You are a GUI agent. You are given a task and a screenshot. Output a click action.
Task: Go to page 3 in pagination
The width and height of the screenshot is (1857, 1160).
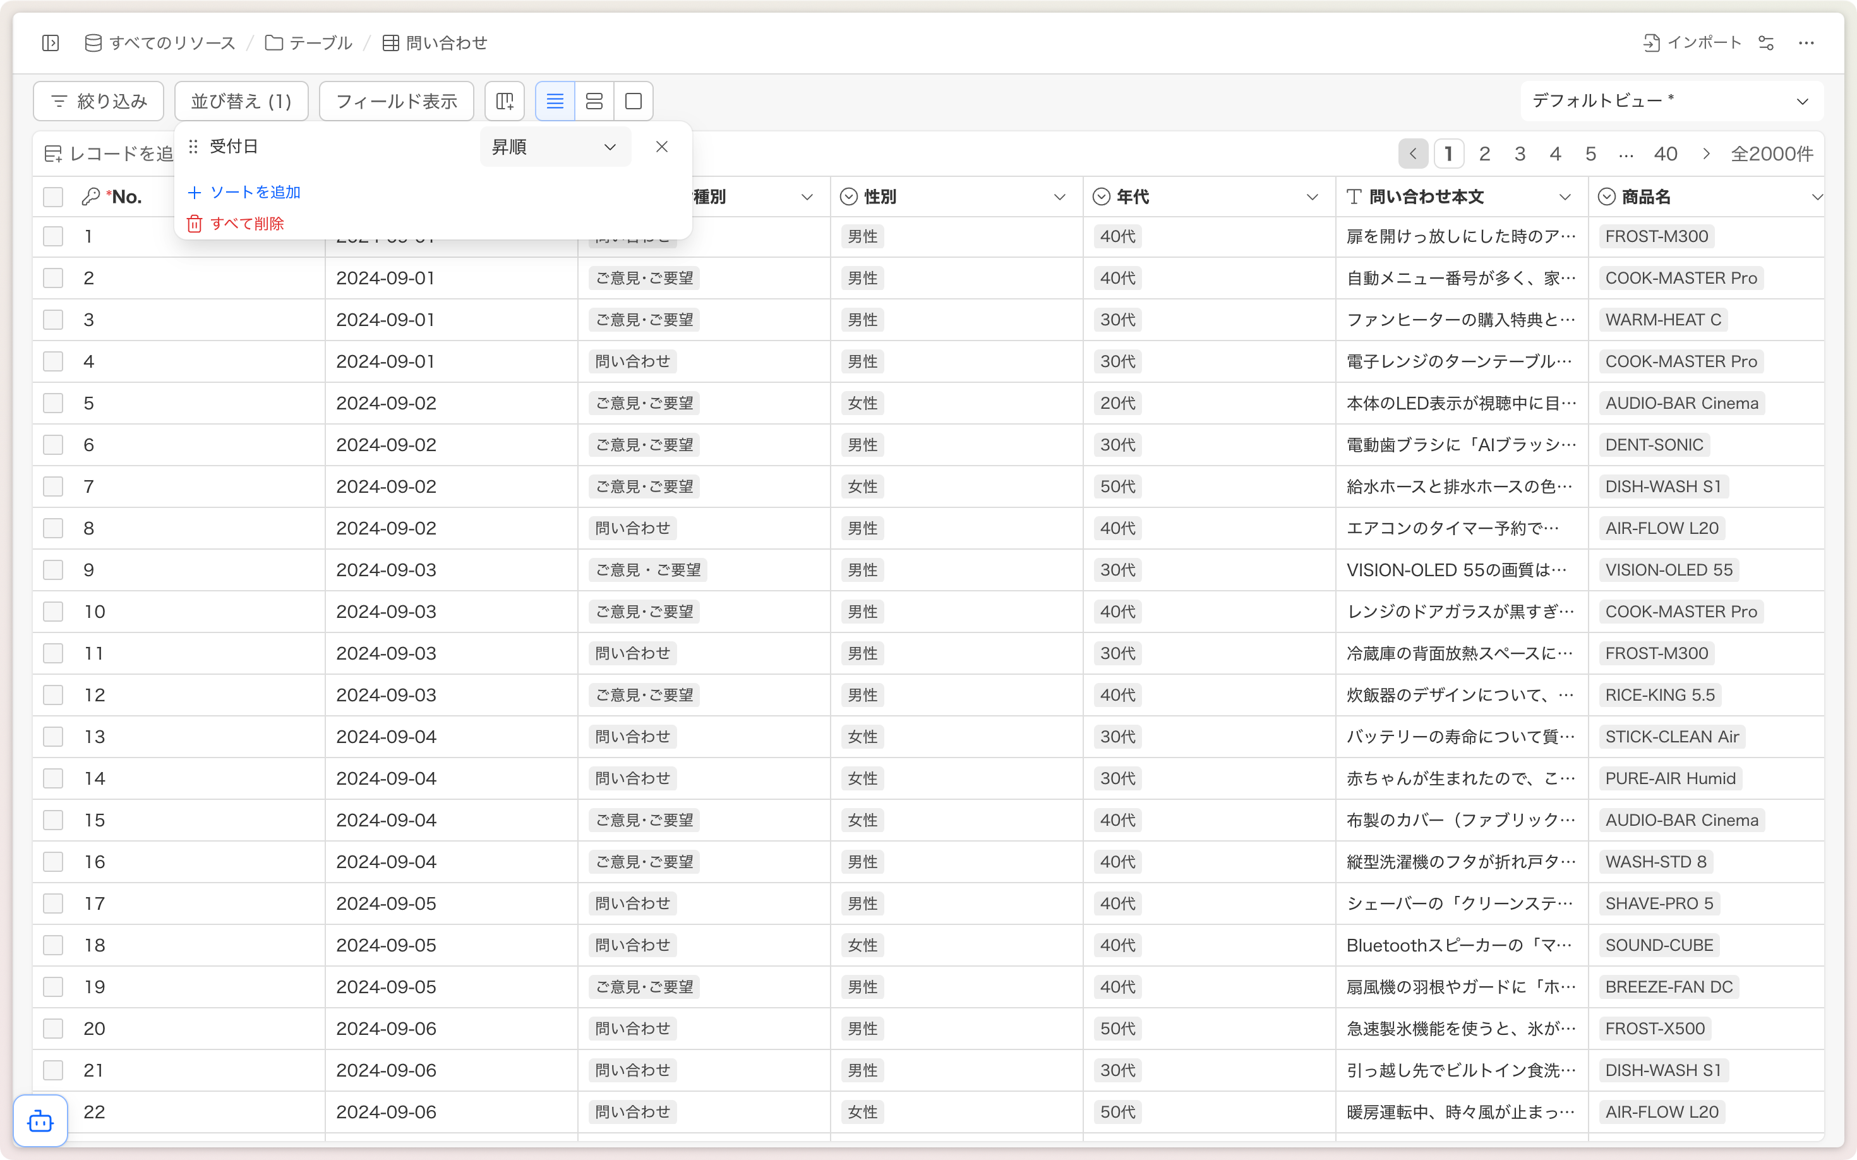click(x=1520, y=154)
